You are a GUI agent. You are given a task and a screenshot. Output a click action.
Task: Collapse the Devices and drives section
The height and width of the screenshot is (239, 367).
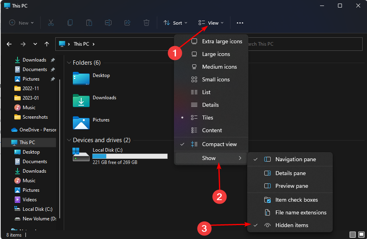click(69, 140)
